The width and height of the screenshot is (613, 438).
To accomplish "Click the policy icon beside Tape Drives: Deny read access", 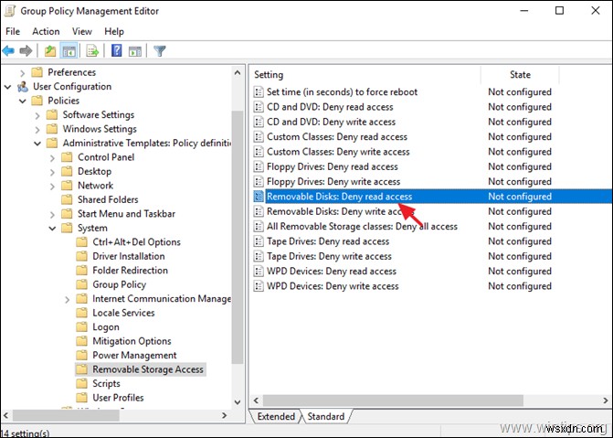I will (259, 241).
